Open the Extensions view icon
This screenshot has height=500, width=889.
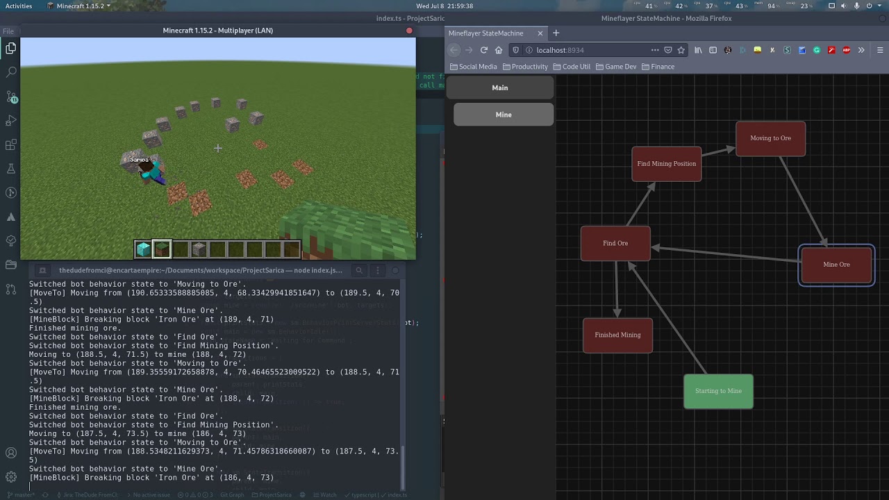pyautogui.click(x=10, y=145)
